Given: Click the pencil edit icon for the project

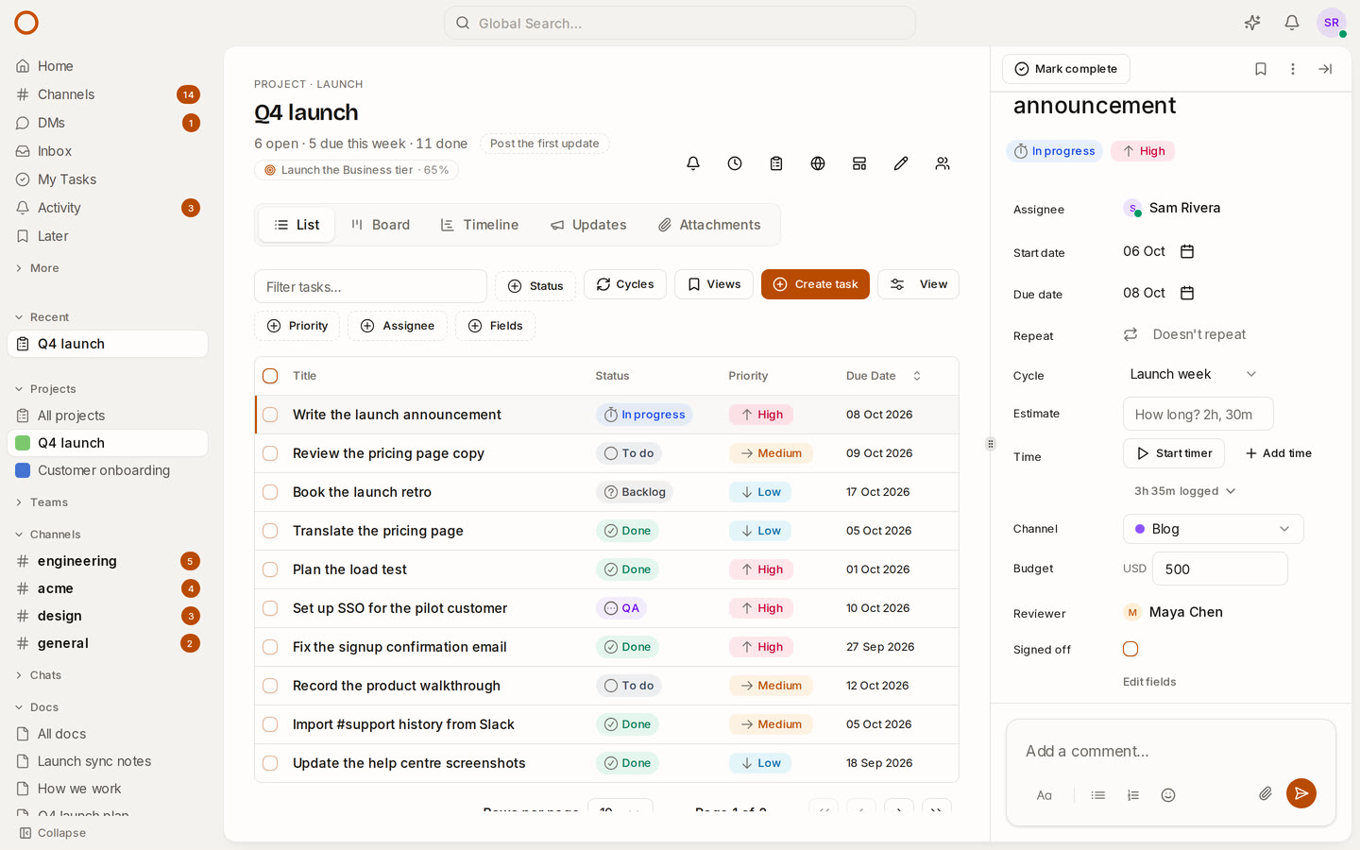Looking at the screenshot, I should (x=901, y=163).
